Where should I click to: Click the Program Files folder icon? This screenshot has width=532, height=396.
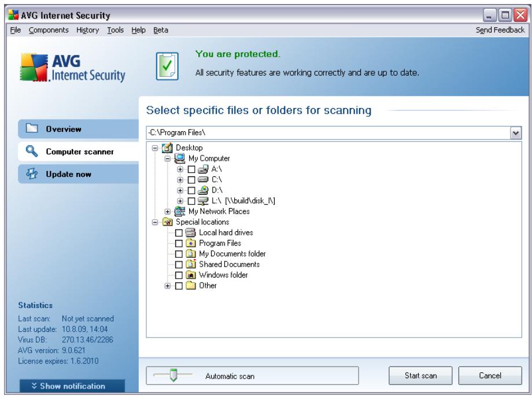[191, 243]
